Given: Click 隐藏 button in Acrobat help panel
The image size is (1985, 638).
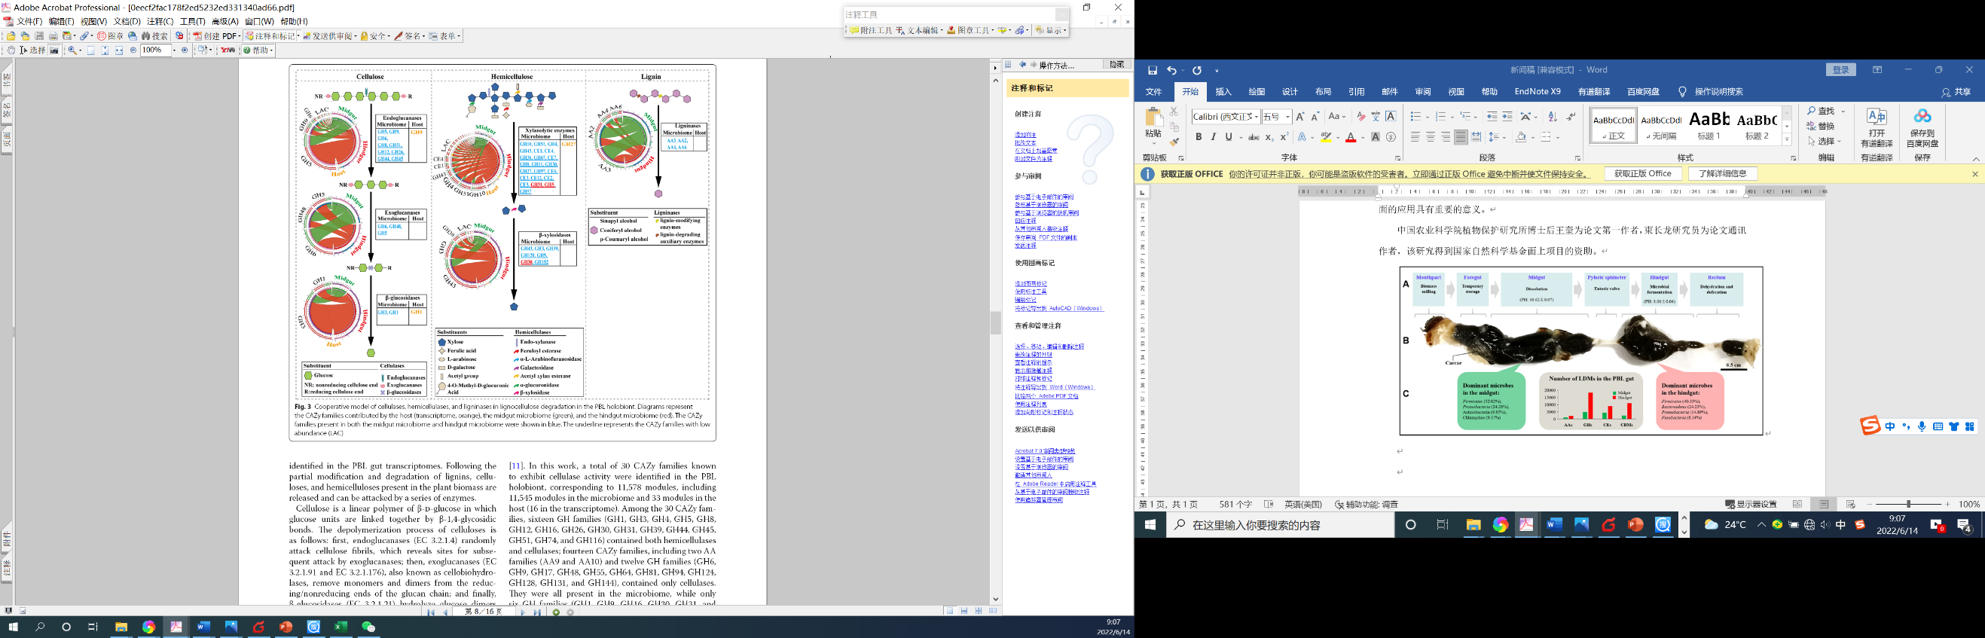Looking at the screenshot, I should (1116, 65).
